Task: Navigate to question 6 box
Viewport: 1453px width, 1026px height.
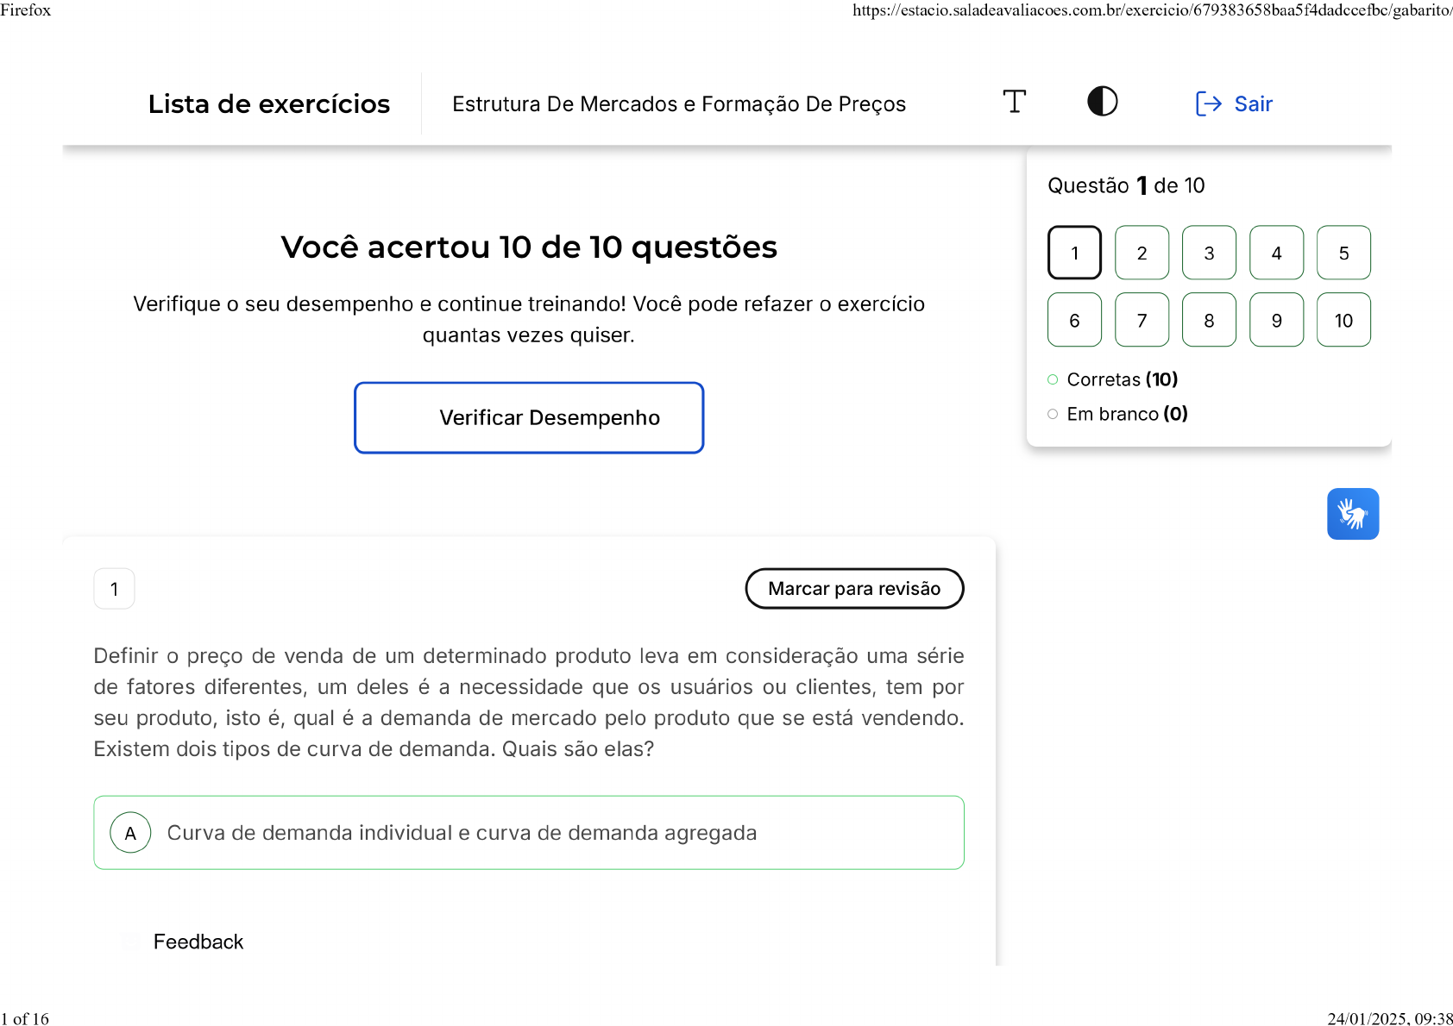Action: click(1074, 320)
